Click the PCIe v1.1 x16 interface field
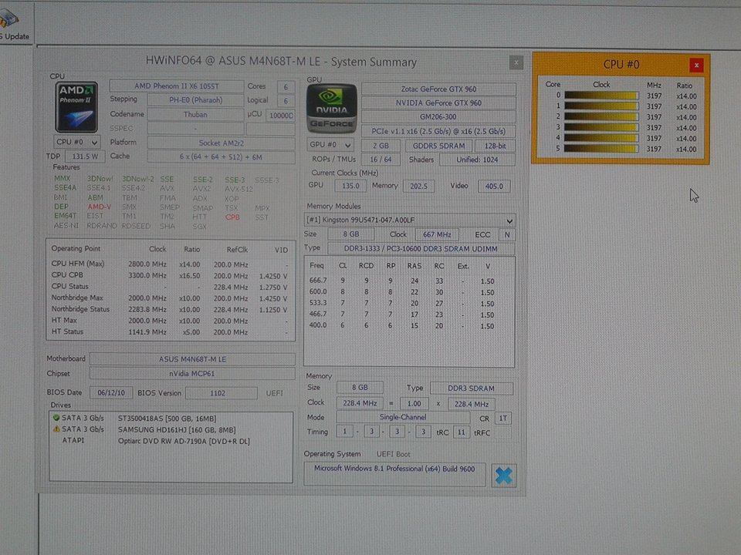 pos(438,131)
